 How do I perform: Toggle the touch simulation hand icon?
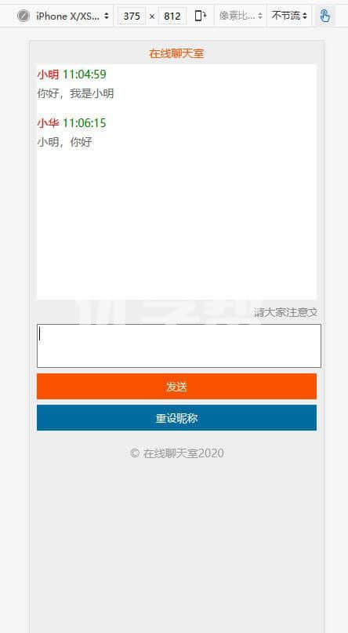coord(325,16)
